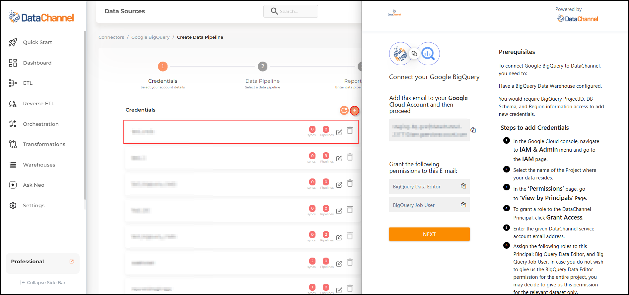Screen dimensions: 629x295
Task: Click the Prerequisites heading
Action: pyautogui.click(x=517, y=52)
